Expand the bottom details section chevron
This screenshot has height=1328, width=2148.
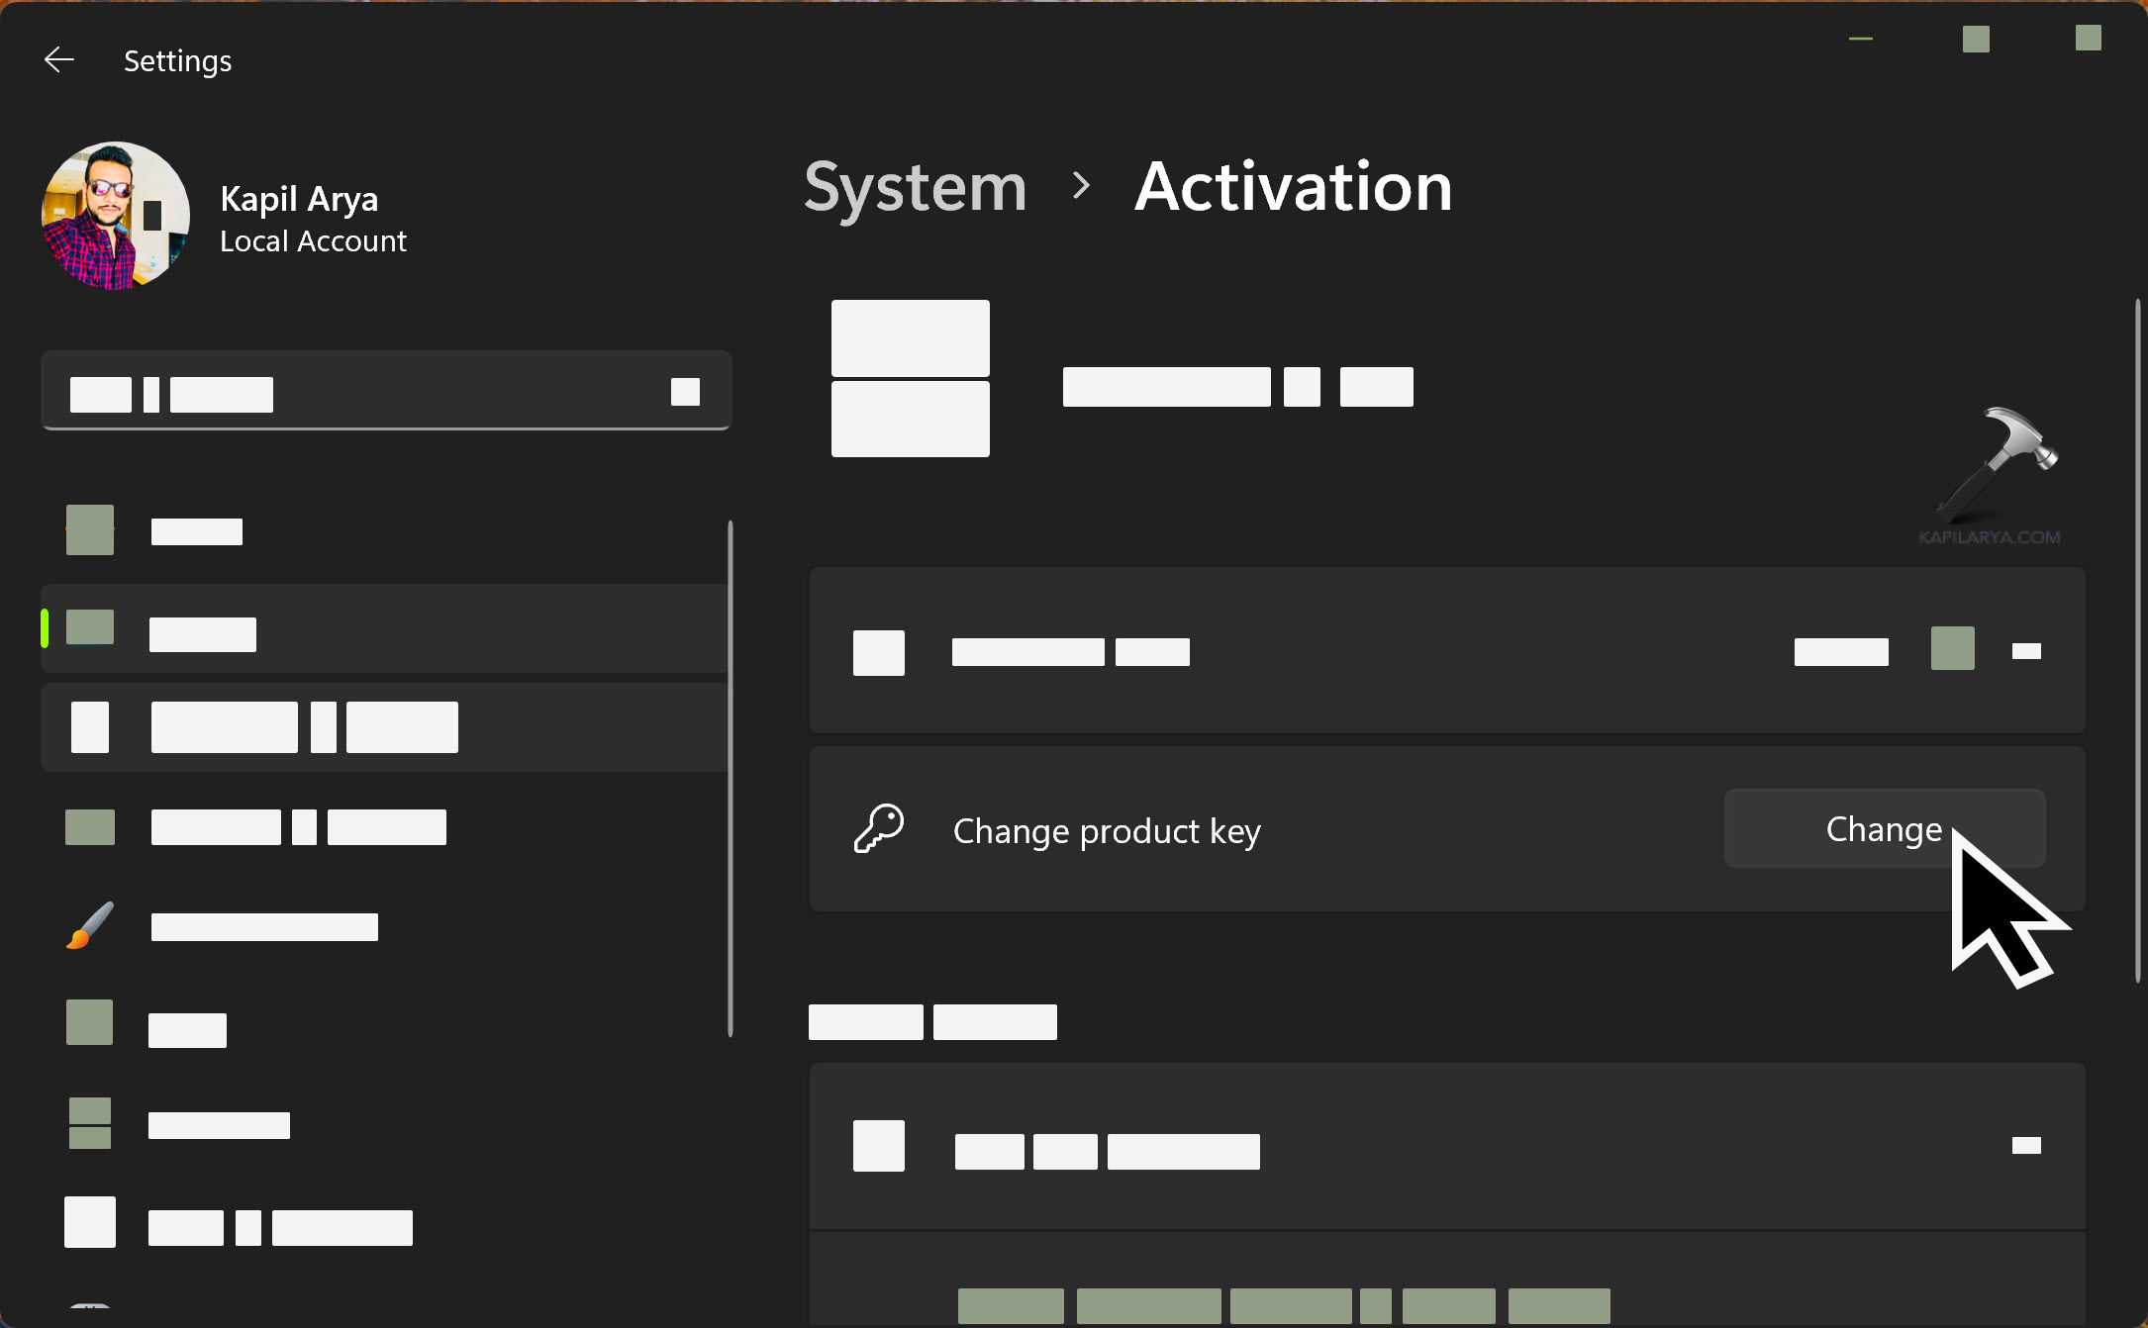click(2026, 1145)
